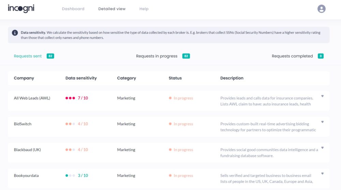Screen dimensions: 341x190
Task: Click the Company column header
Action: click(x=24, y=78)
